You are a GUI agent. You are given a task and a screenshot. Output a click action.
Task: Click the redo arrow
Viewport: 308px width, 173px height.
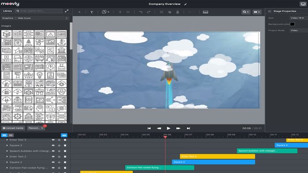(149, 12)
